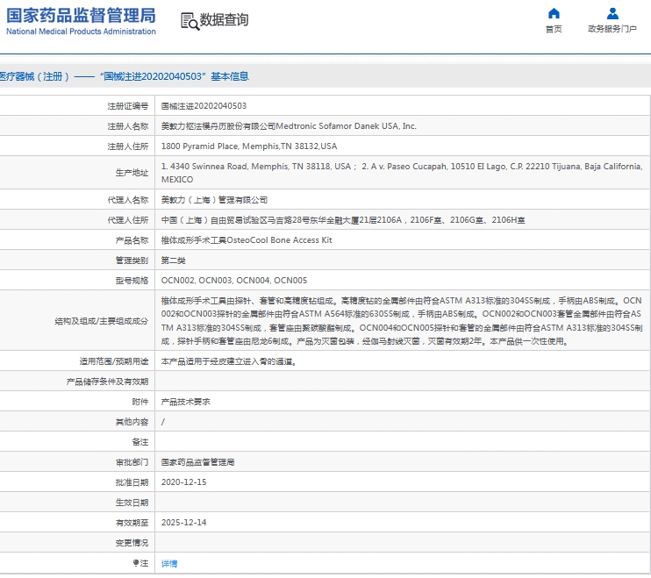Click the 政务服务门户 text link
This screenshot has width=651, height=578.
[x=612, y=29]
